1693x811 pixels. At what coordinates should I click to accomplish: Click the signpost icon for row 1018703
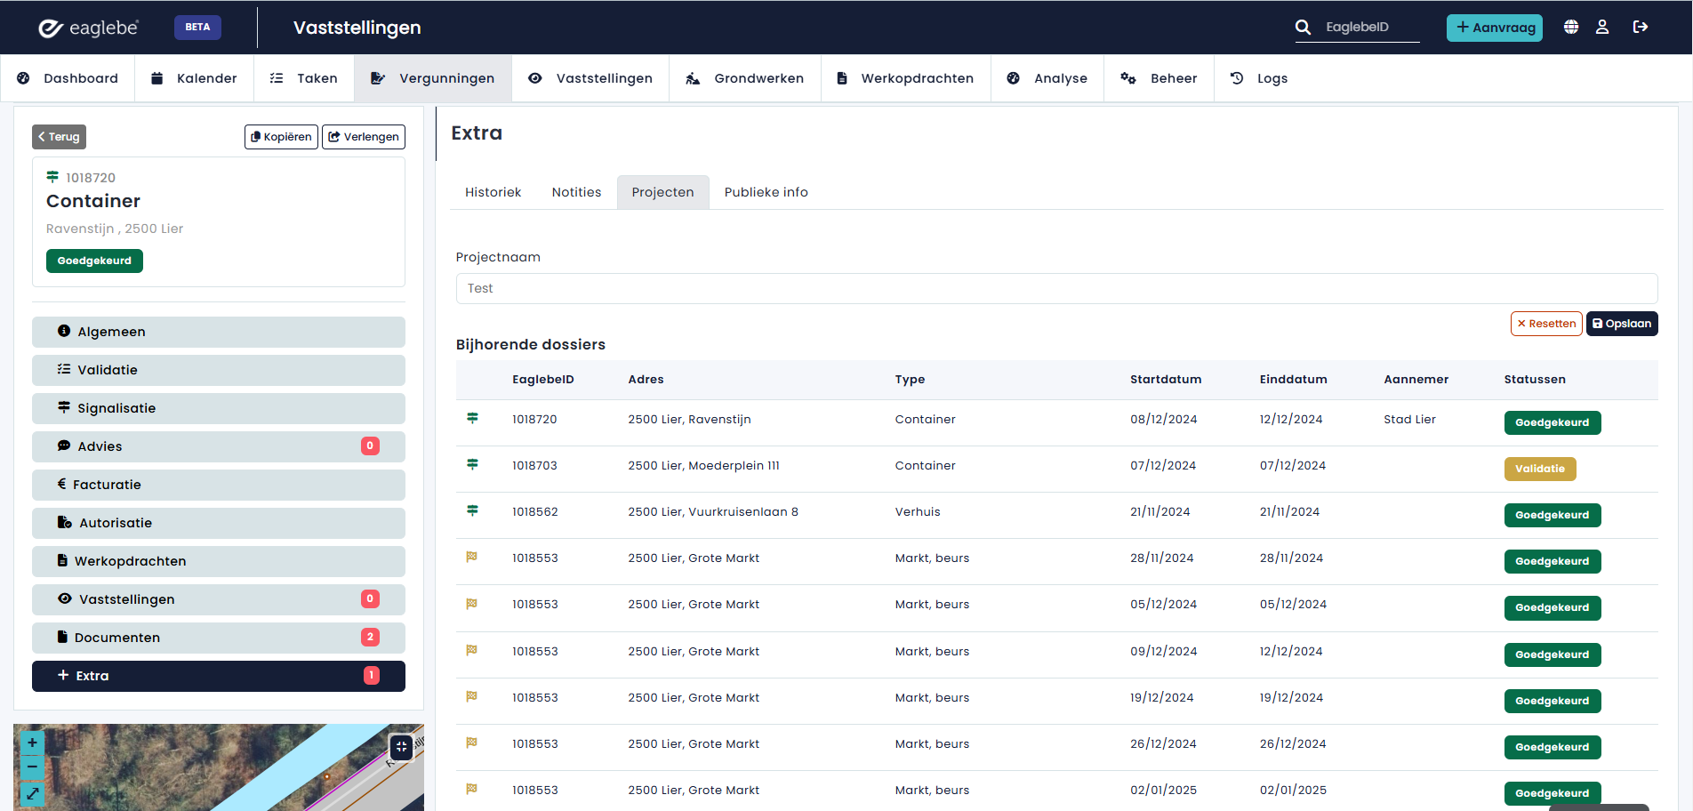(x=472, y=464)
